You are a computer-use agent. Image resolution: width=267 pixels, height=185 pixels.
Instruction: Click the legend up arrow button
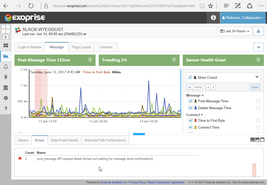tap(208, 87)
